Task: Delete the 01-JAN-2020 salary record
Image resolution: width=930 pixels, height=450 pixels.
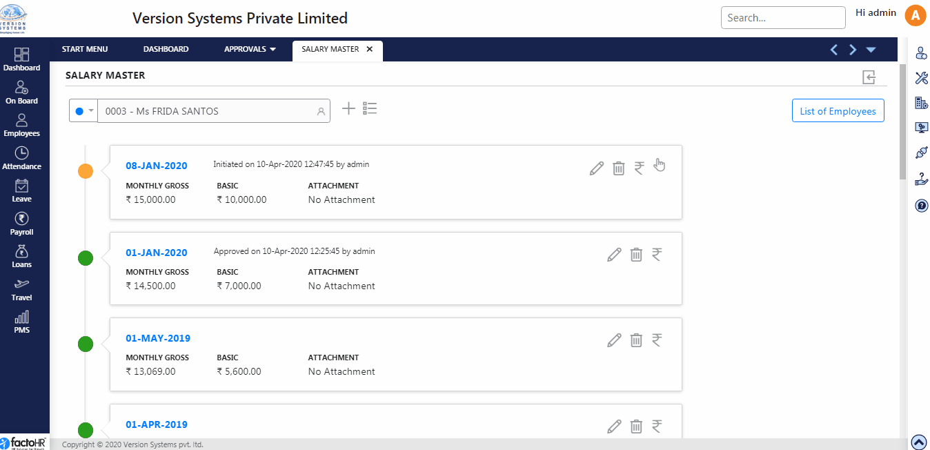Action: point(636,254)
